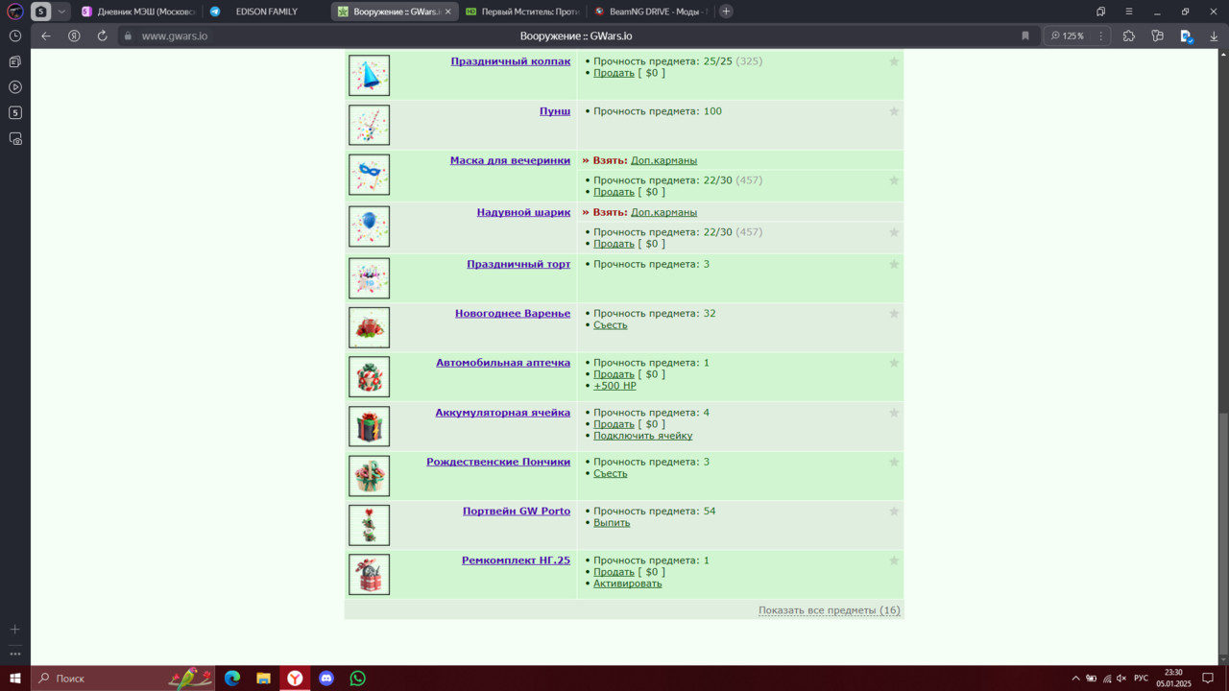The image size is (1229, 691).
Task: Open the Yandex browser profile avatar
Action: click(x=15, y=12)
